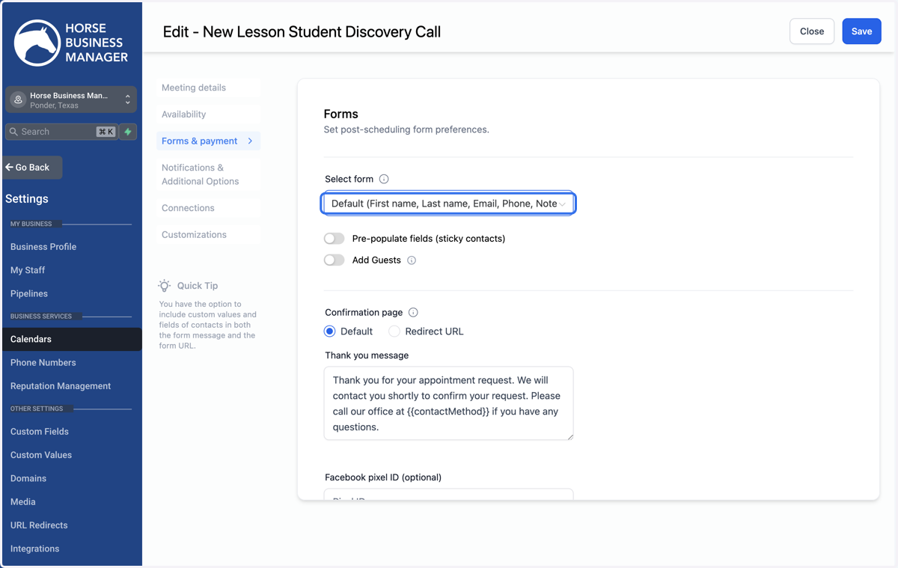The width and height of the screenshot is (898, 568).
Task: Click the green lightning bolt quick-action icon
Action: (x=128, y=132)
